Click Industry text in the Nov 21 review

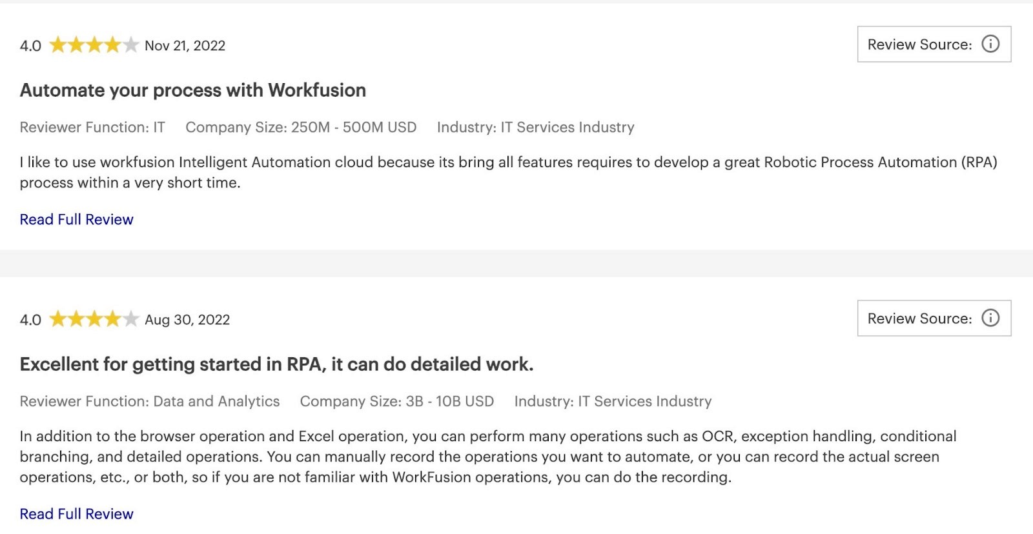pos(536,127)
